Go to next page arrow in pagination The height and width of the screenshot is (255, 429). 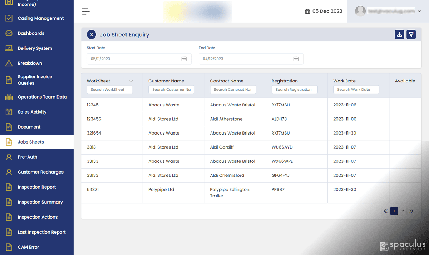pyautogui.click(x=411, y=211)
